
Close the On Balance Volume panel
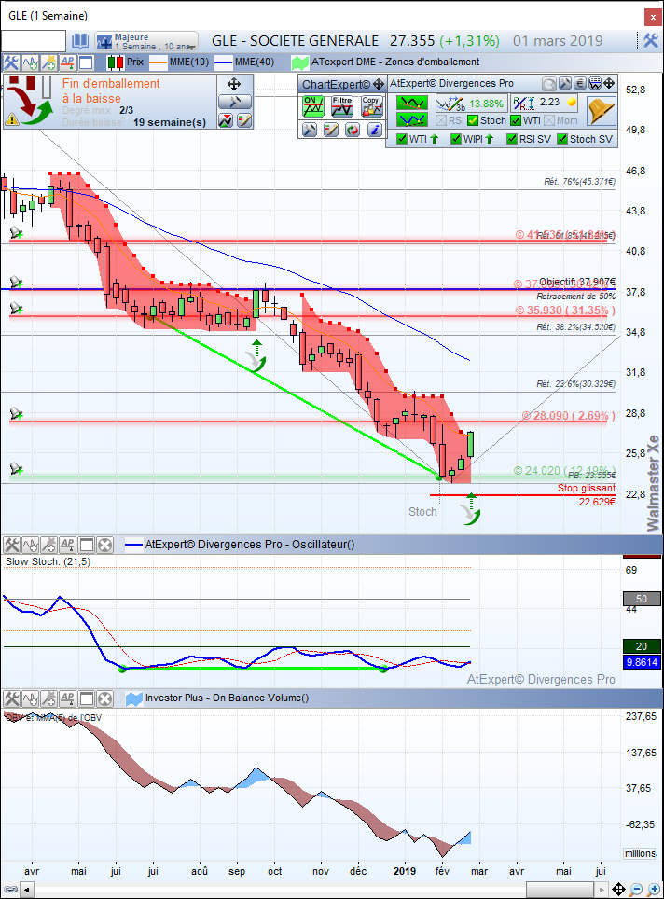(104, 698)
